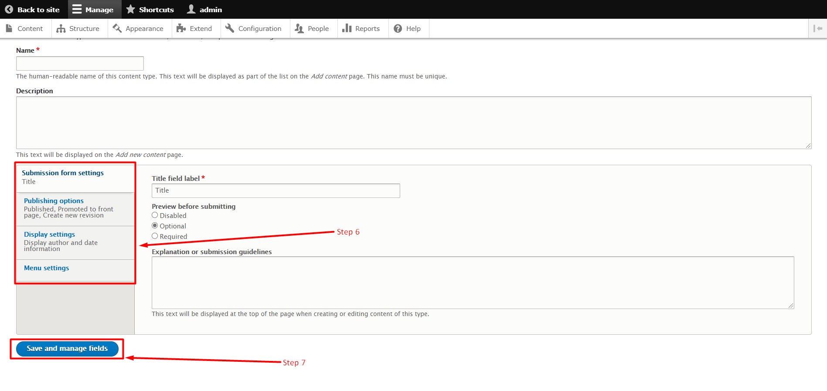
Task: Open the Reports menu label
Action: point(368,29)
